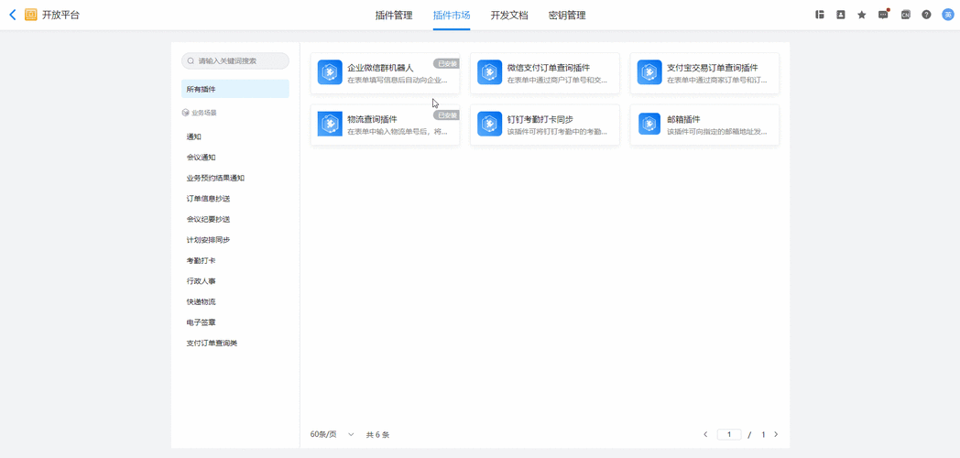
Task: Click the 支付宝交易订单查询插件 plugin icon
Action: (x=649, y=72)
